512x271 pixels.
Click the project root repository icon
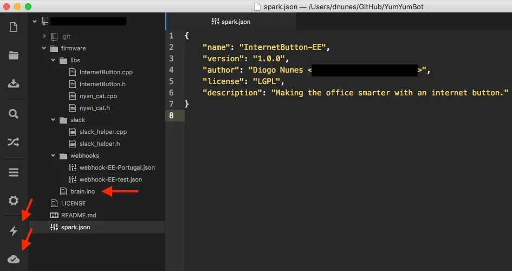point(45,21)
